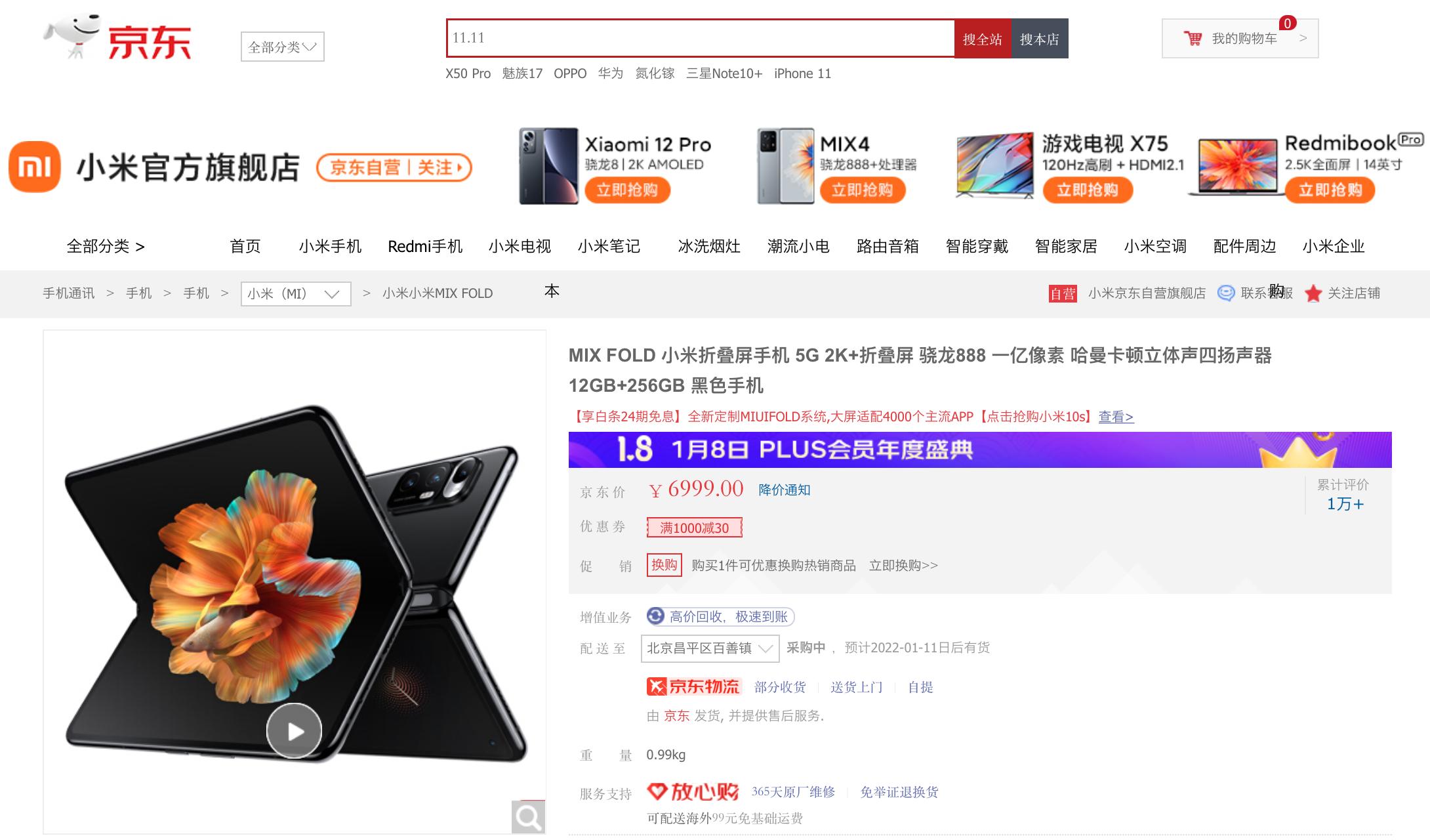Click the magnifier zoom icon on product image
The height and width of the screenshot is (840, 1430).
tap(528, 817)
